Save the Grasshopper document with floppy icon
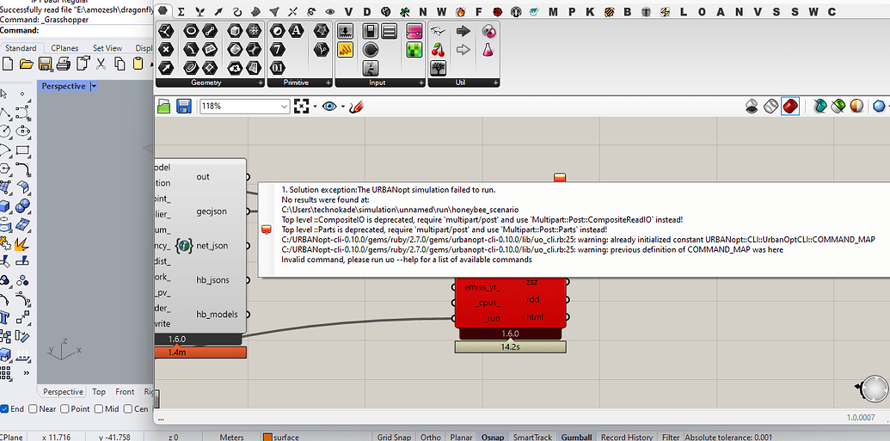890x441 pixels. point(183,106)
